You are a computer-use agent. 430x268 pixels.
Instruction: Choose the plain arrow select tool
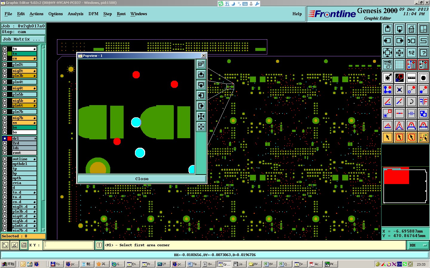coord(388,137)
